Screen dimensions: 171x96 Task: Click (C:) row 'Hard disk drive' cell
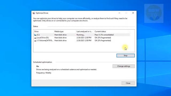pos(60,35)
